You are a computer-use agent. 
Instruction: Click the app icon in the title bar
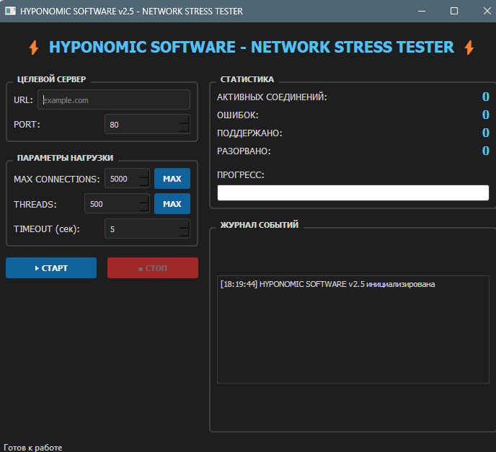[x=10, y=11]
